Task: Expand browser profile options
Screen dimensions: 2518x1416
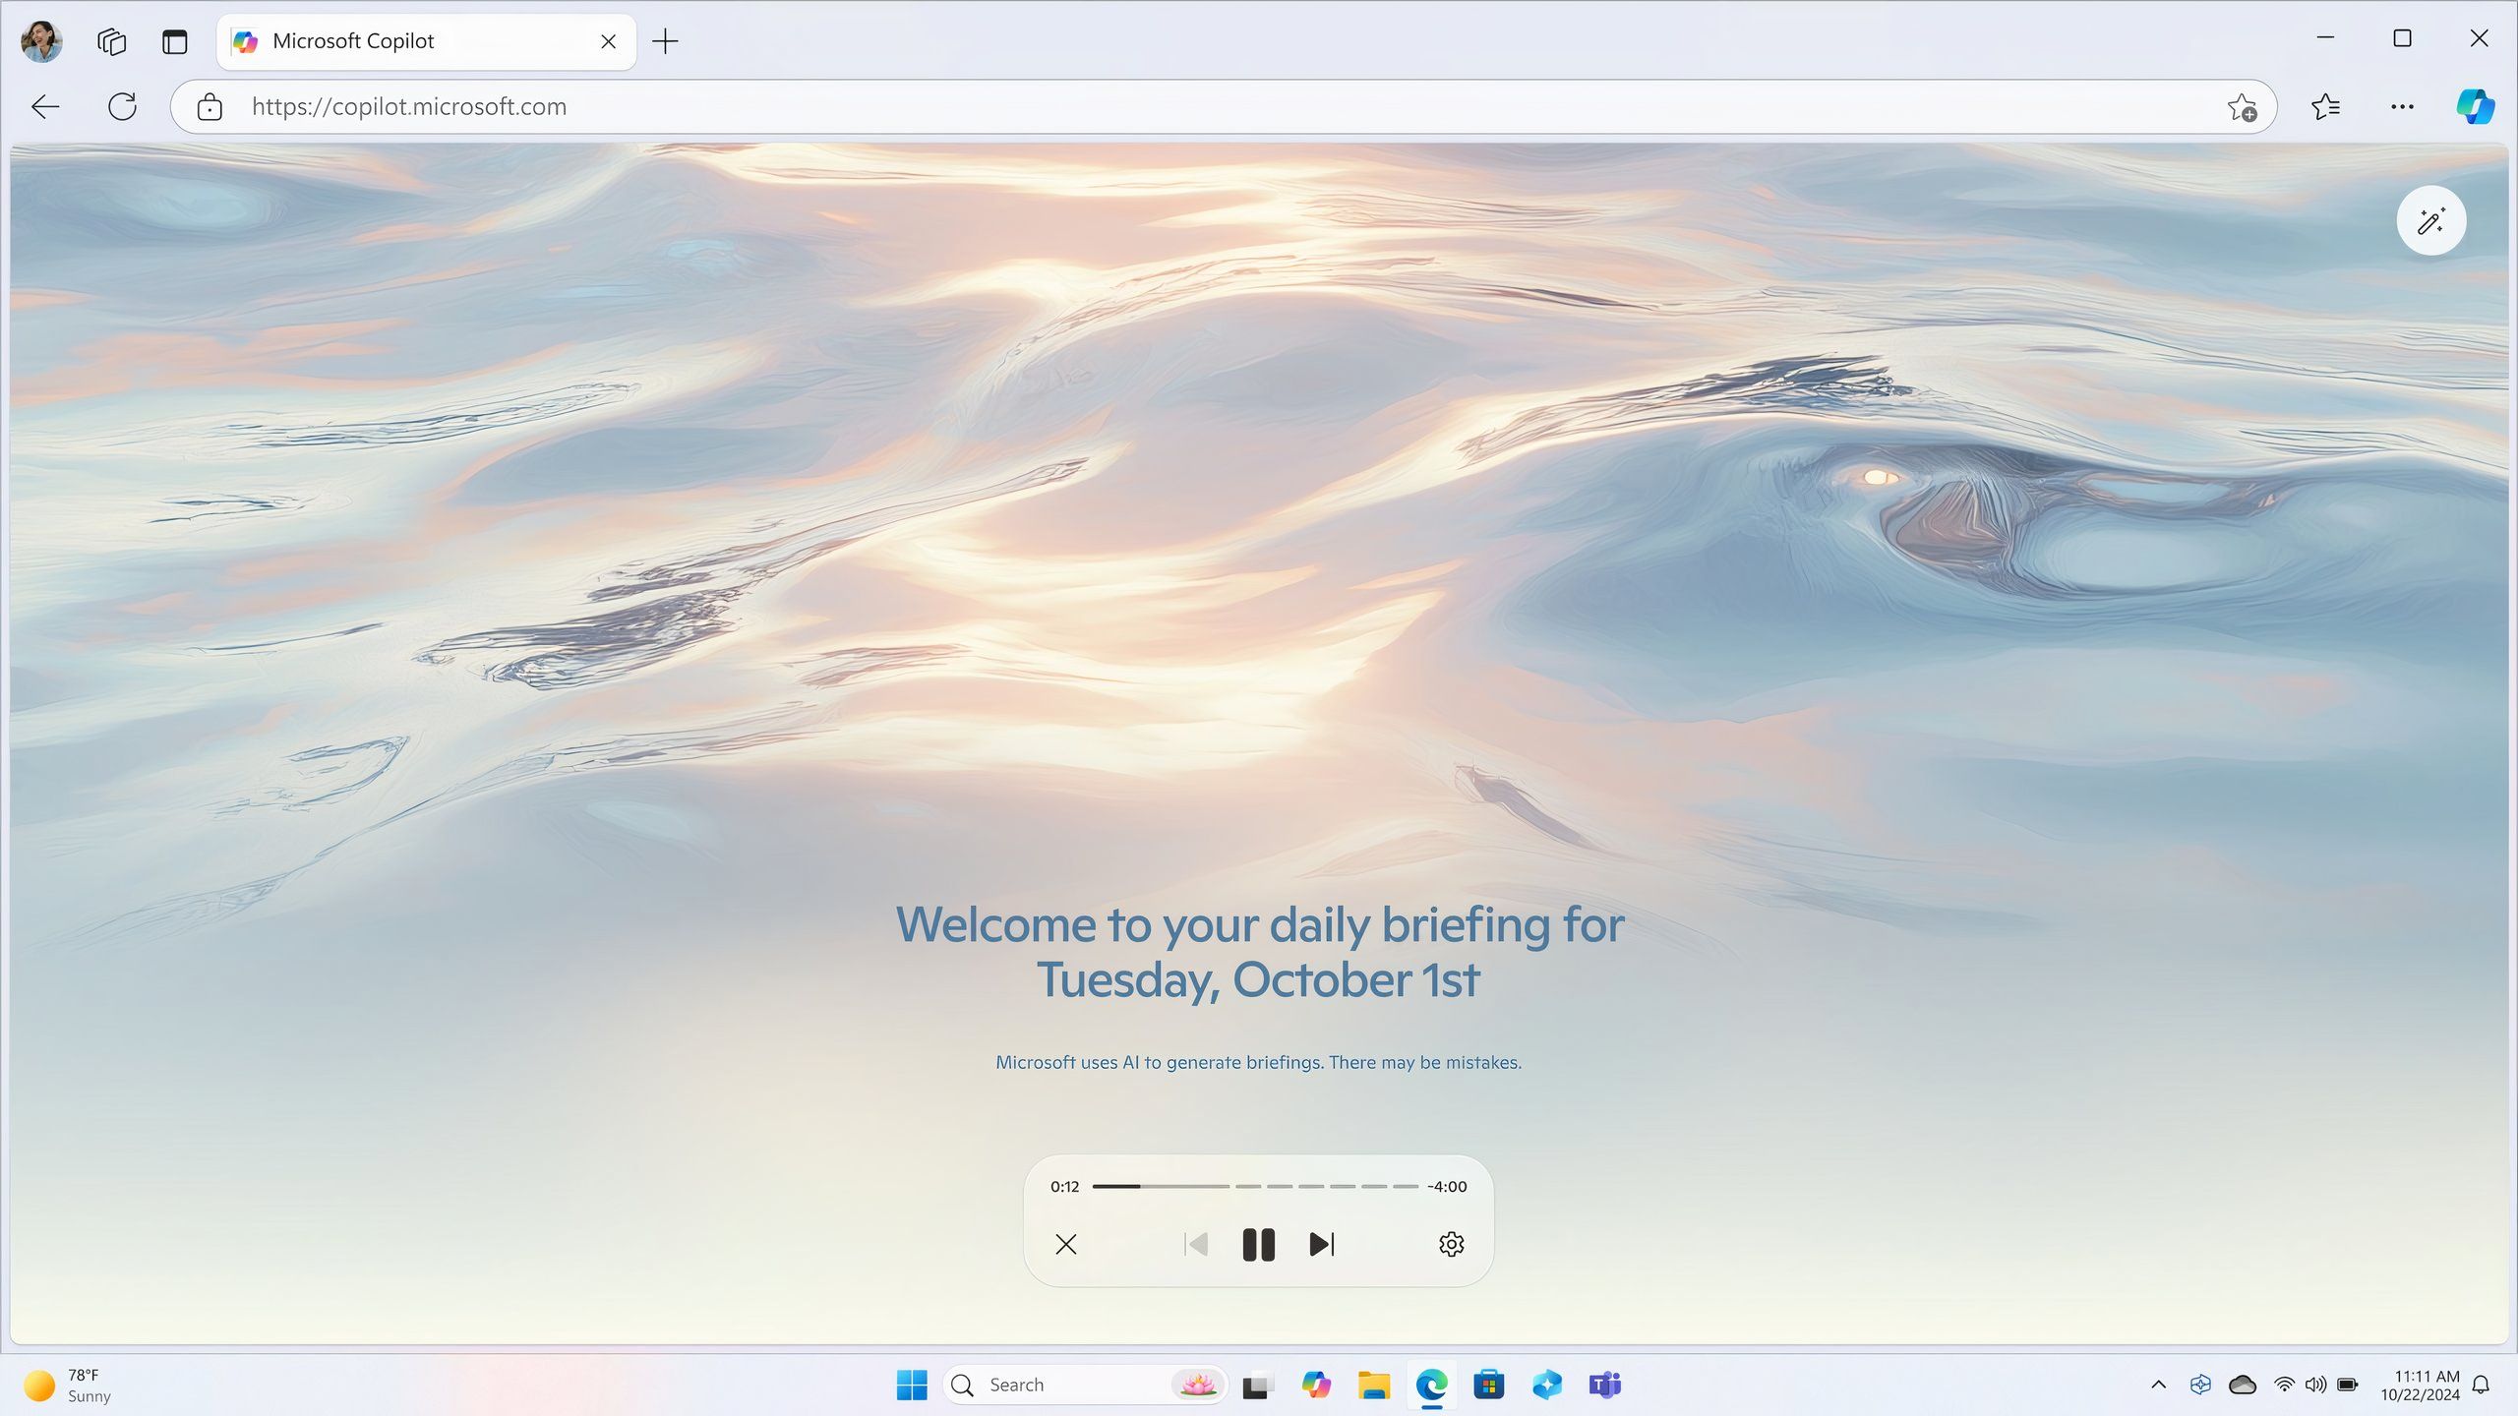Action: tap(45, 38)
